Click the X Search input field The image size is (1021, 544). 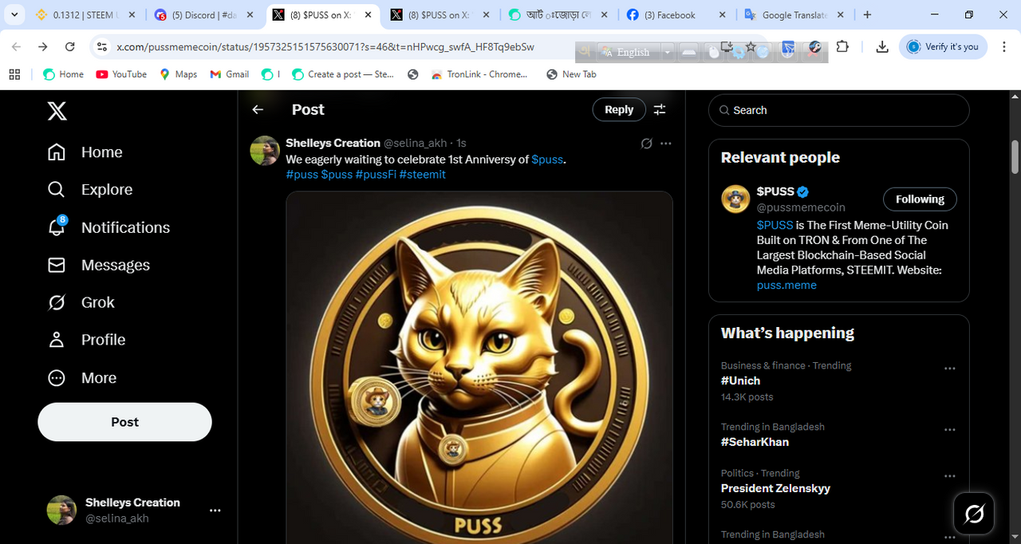[x=839, y=110]
